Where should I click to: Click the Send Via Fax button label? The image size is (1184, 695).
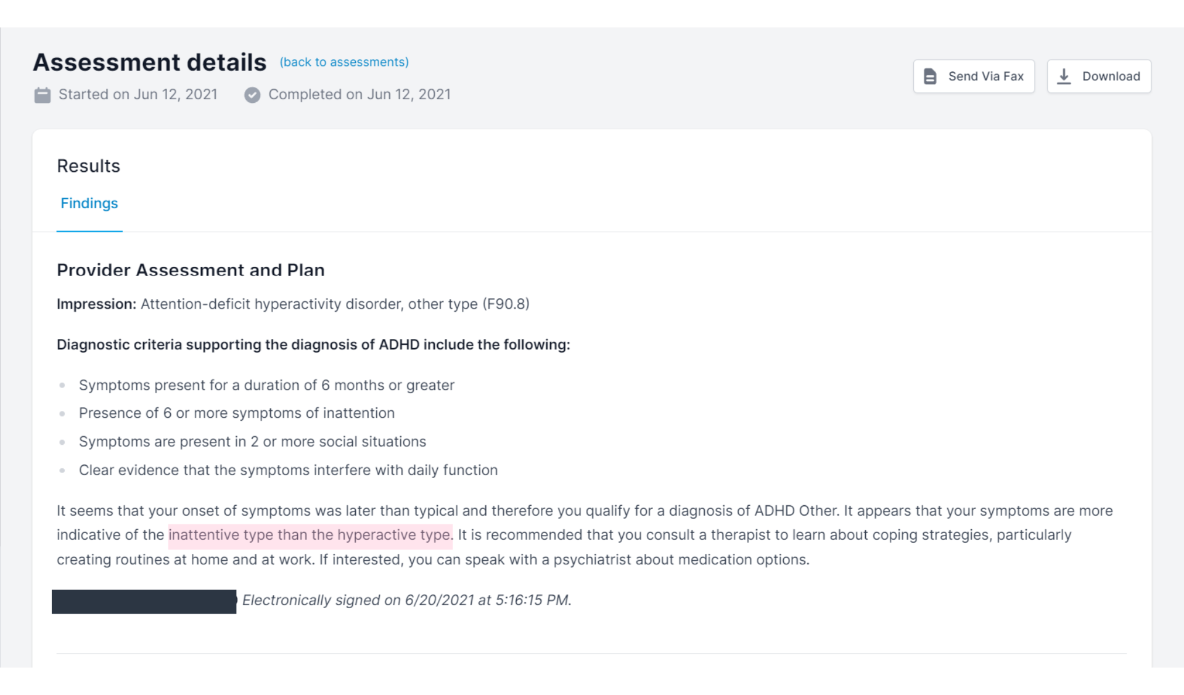tap(986, 76)
